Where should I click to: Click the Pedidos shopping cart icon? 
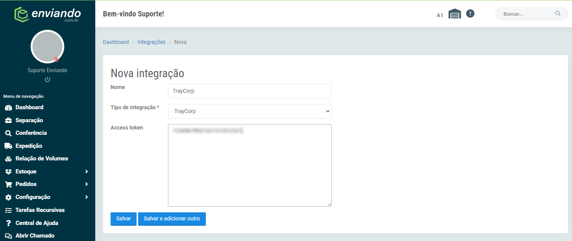click(x=8, y=184)
